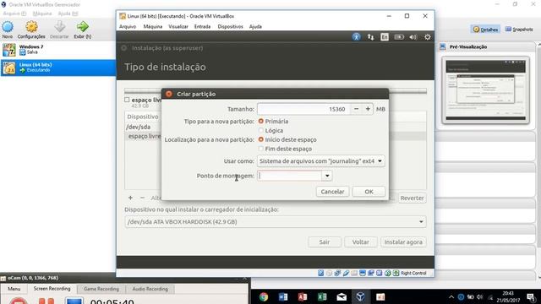Viewport: 541px width, 304px height.
Task: Open the system gear menu in Ubuntu panel
Action: pos(428,37)
